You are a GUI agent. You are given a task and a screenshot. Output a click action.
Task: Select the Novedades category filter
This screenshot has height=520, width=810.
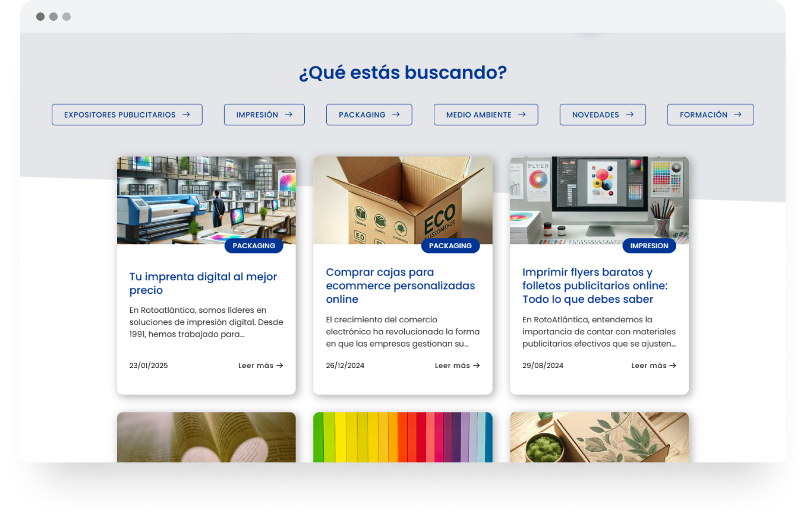(602, 115)
